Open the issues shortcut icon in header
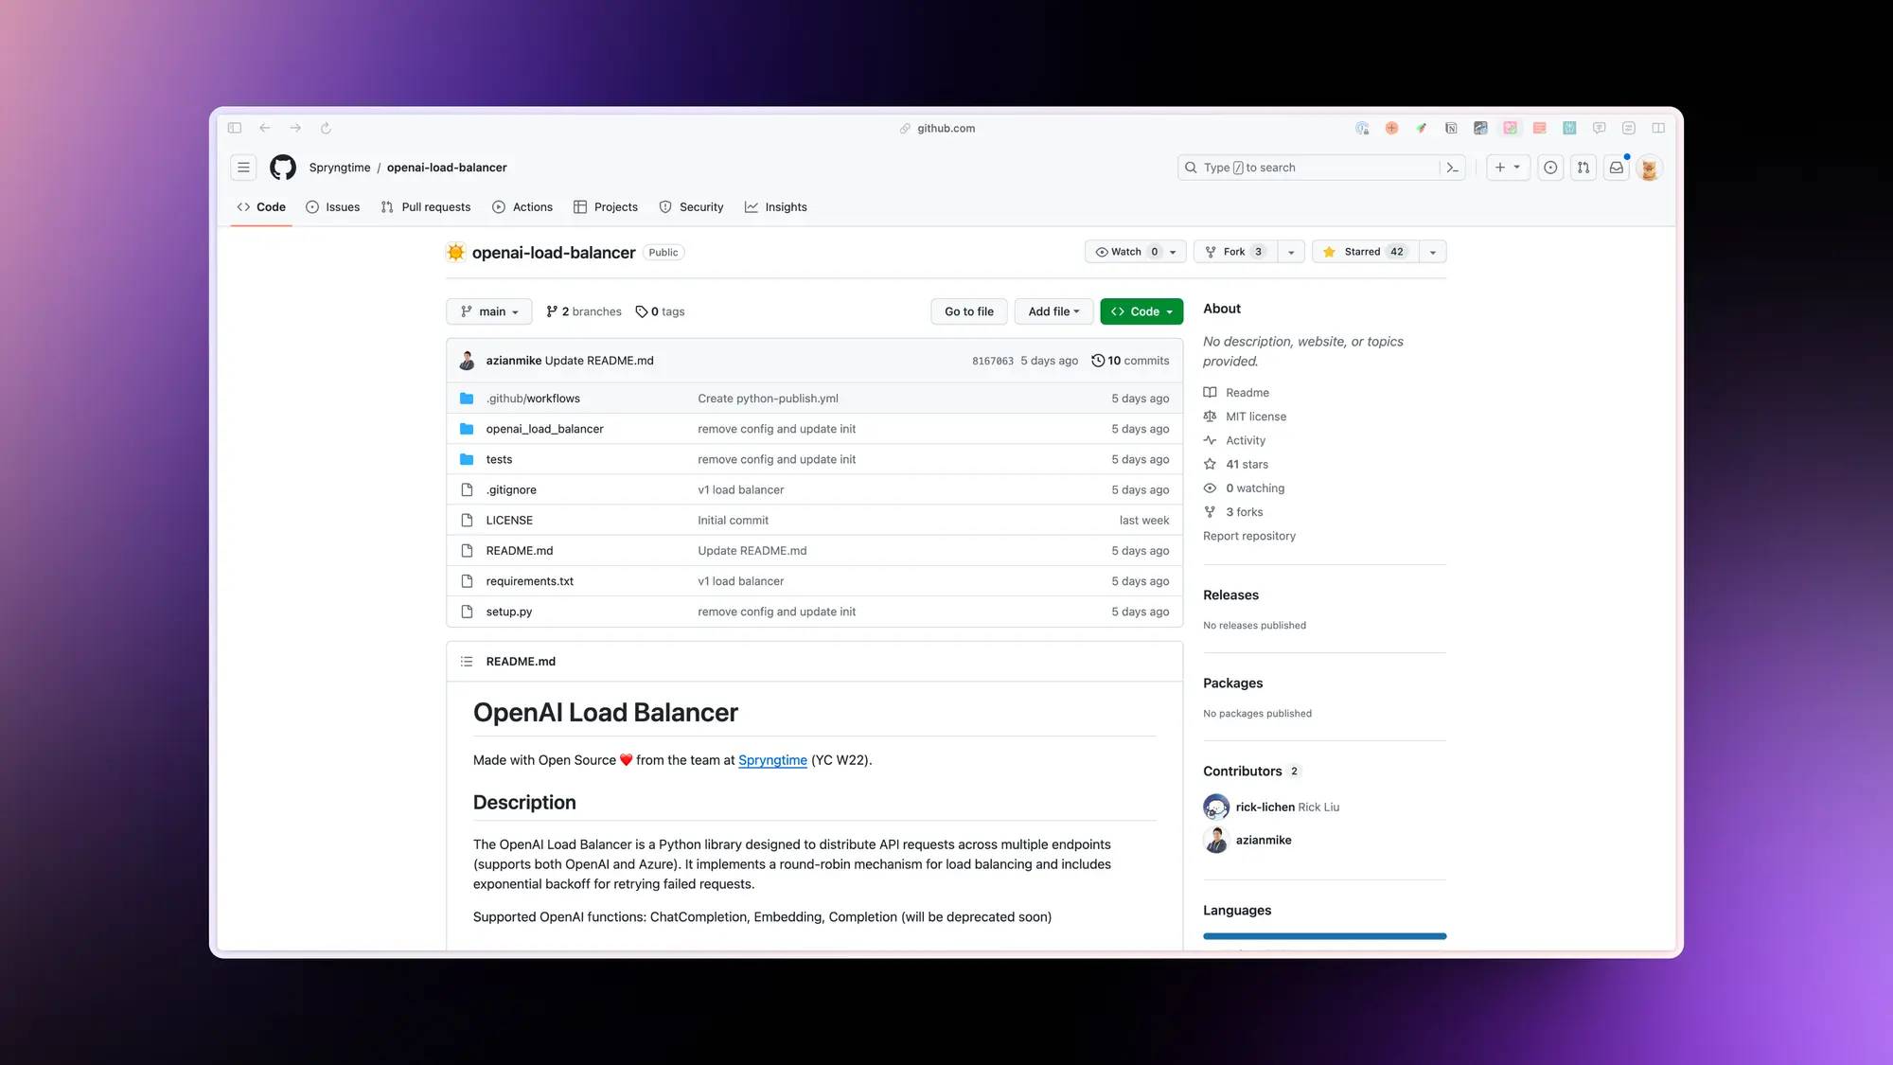Image resolution: width=1893 pixels, height=1065 pixels. pos(1550,168)
